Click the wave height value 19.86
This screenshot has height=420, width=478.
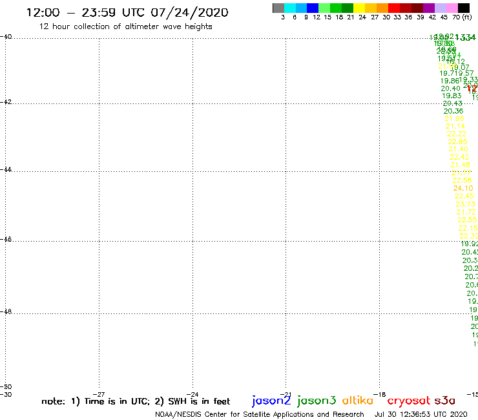450,81
